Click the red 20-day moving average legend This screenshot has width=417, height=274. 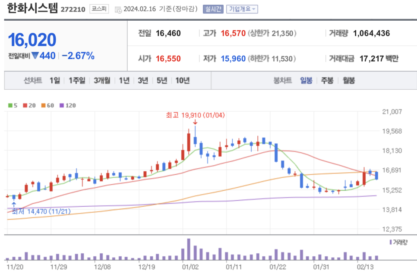pyautogui.click(x=29, y=106)
